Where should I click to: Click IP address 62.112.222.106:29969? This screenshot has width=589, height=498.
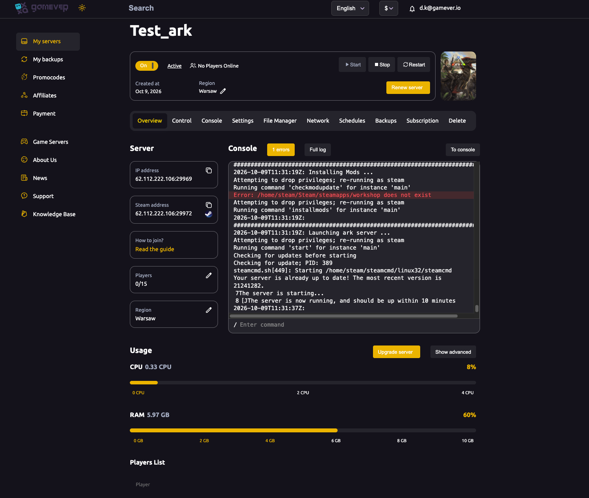tap(164, 179)
